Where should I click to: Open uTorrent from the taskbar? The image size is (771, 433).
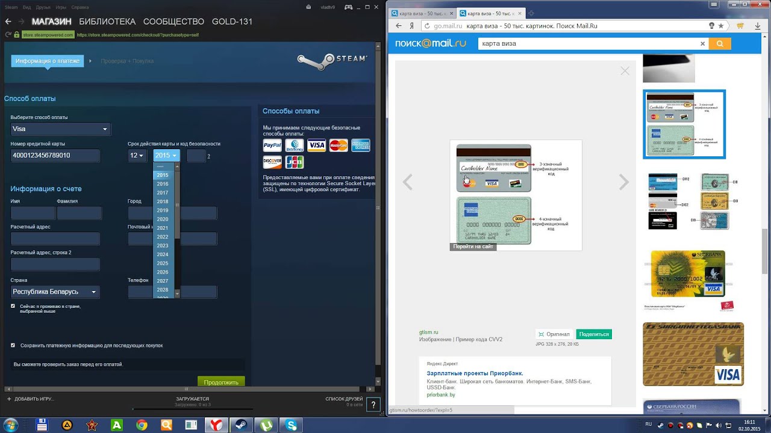point(266,425)
